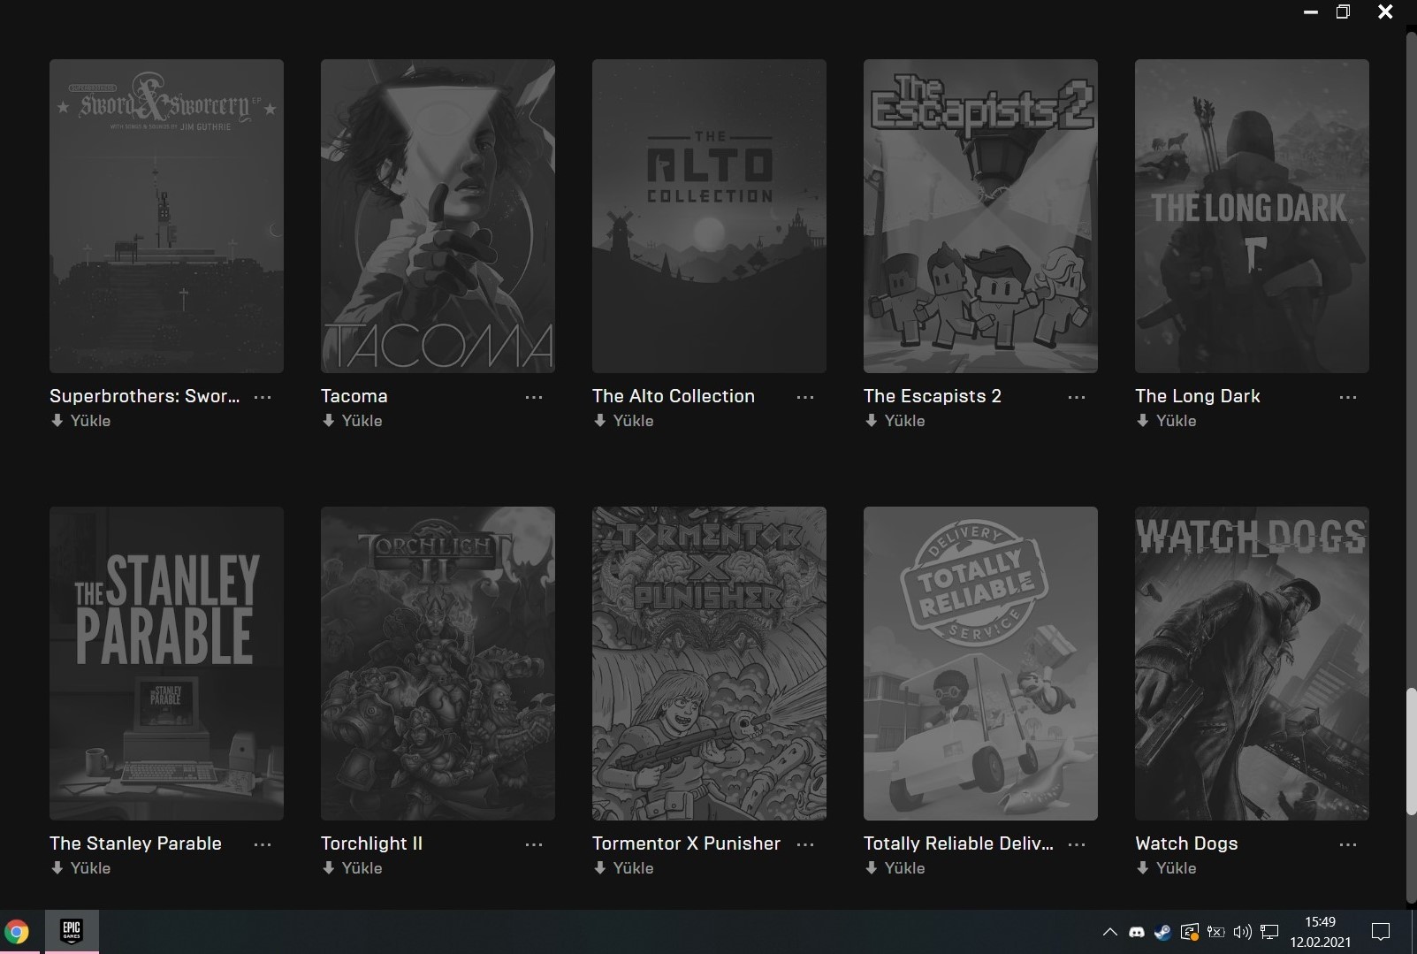The height and width of the screenshot is (954, 1417).
Task: Click The Long Dark title text
Action: 1198,396
